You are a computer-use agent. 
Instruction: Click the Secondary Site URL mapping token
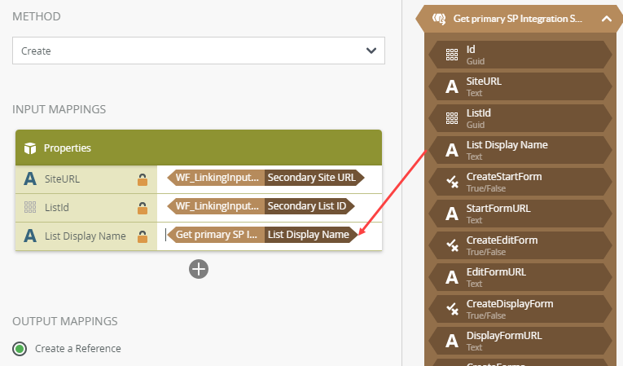[313, 179]
